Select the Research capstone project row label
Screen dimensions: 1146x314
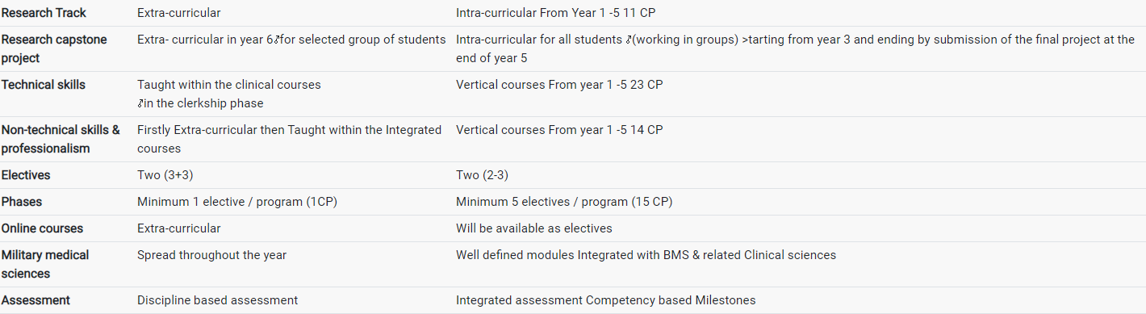click(x=54, y=48)
